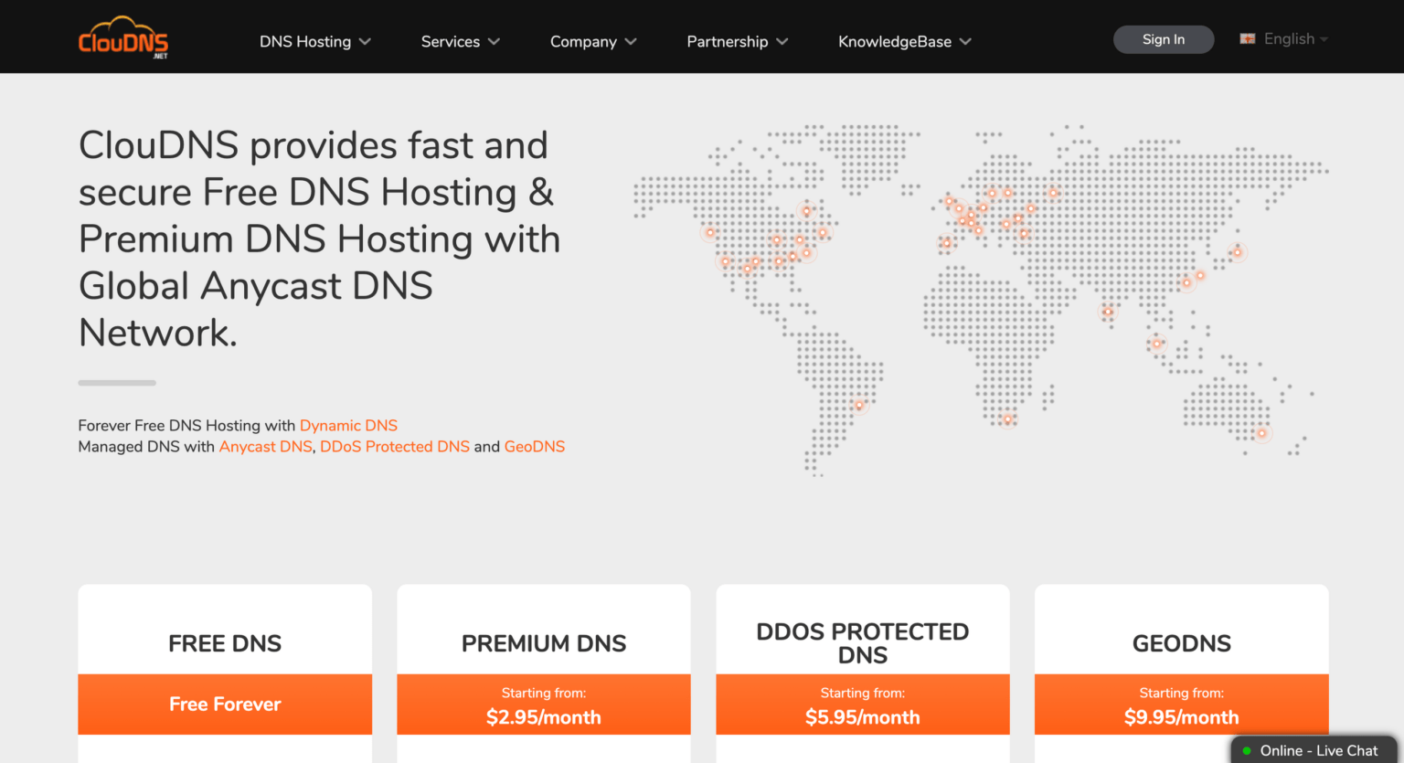Open the KnowledgeBase menu
The image size is (1404, 763).
(x=904, y=42)
